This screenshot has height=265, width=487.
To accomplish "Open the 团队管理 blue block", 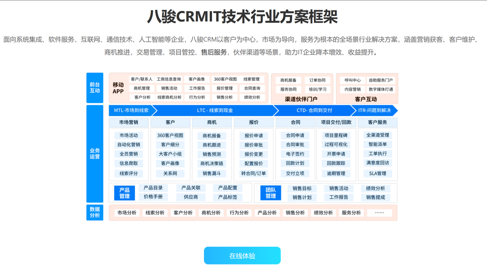I will pos(271,193).
